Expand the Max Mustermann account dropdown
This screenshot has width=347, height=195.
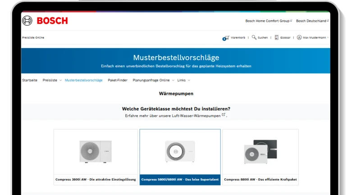(x=328, y=38)
